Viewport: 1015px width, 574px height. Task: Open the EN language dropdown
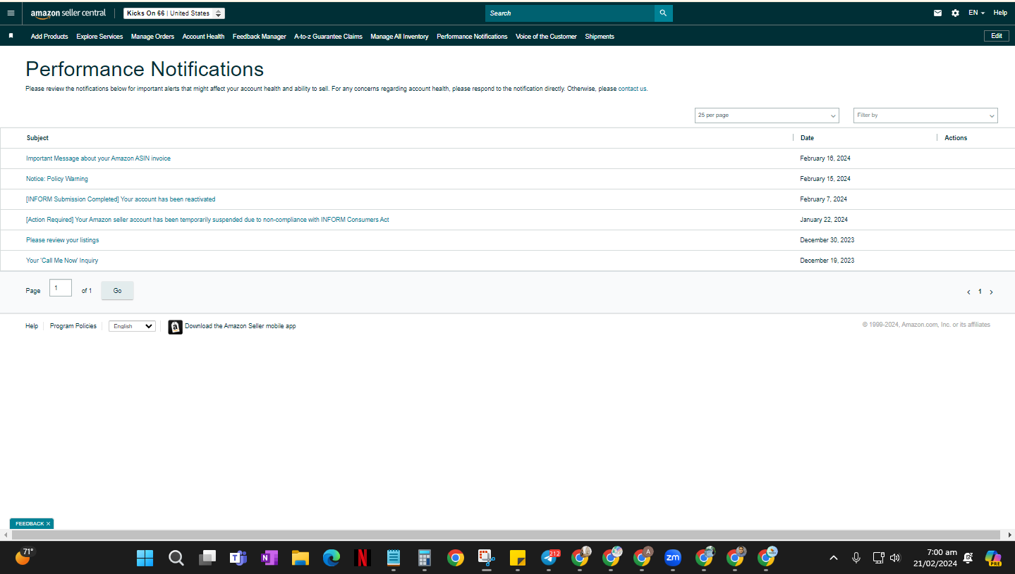click(x=977, y=13)
